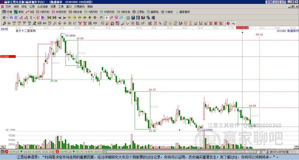
Task: Click the black right arrow icon
Action: pos(65,18)
